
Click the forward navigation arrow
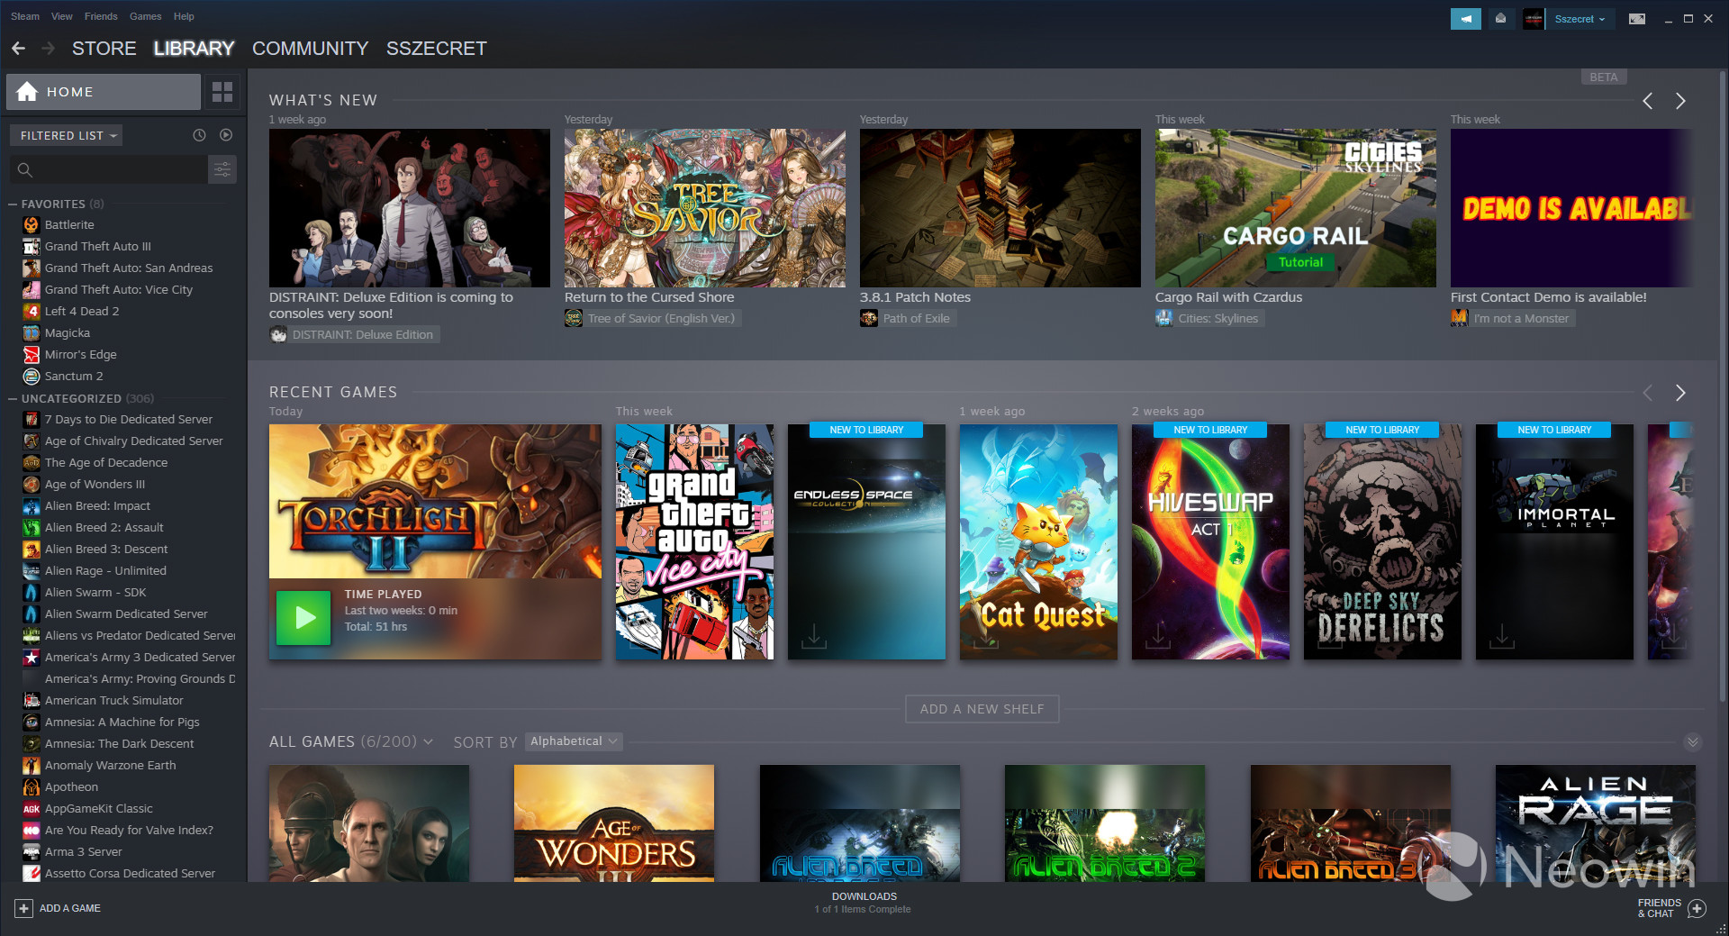coord(48,49)
